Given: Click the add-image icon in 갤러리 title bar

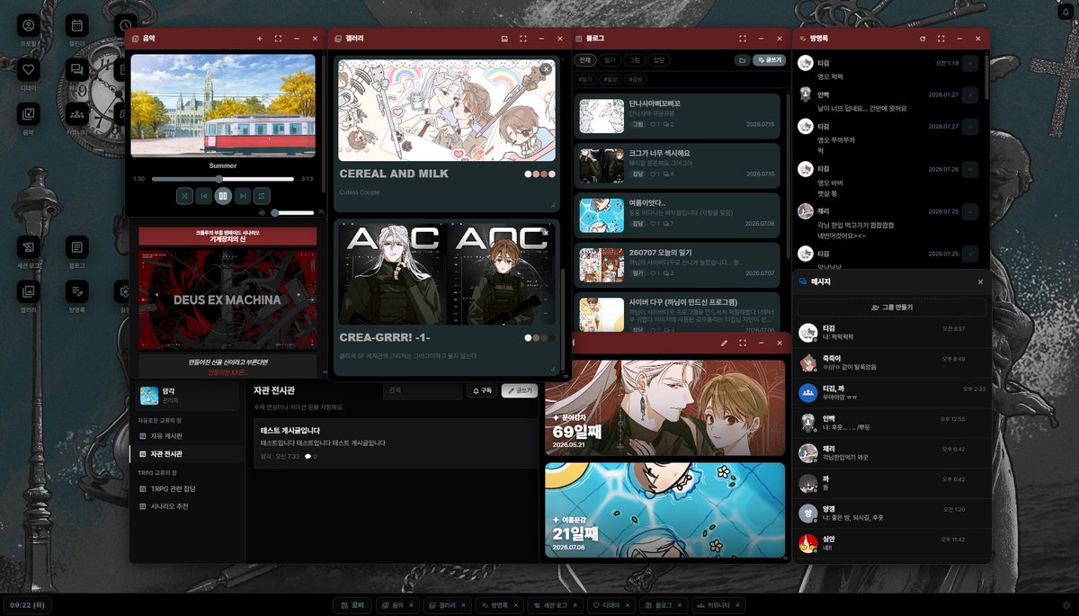Looking at the screenshot, I should pyautogui.click(x=504, y=39).
